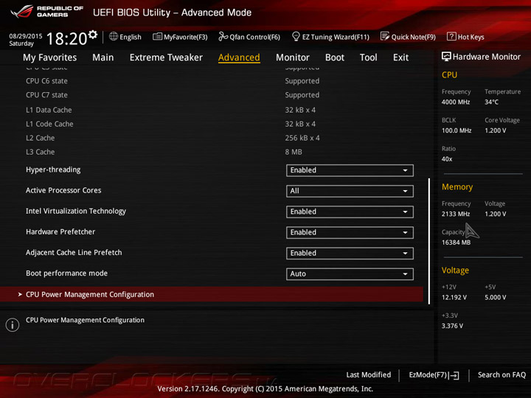Open the Hardware Prefetcher dropdown

point(350,232)
